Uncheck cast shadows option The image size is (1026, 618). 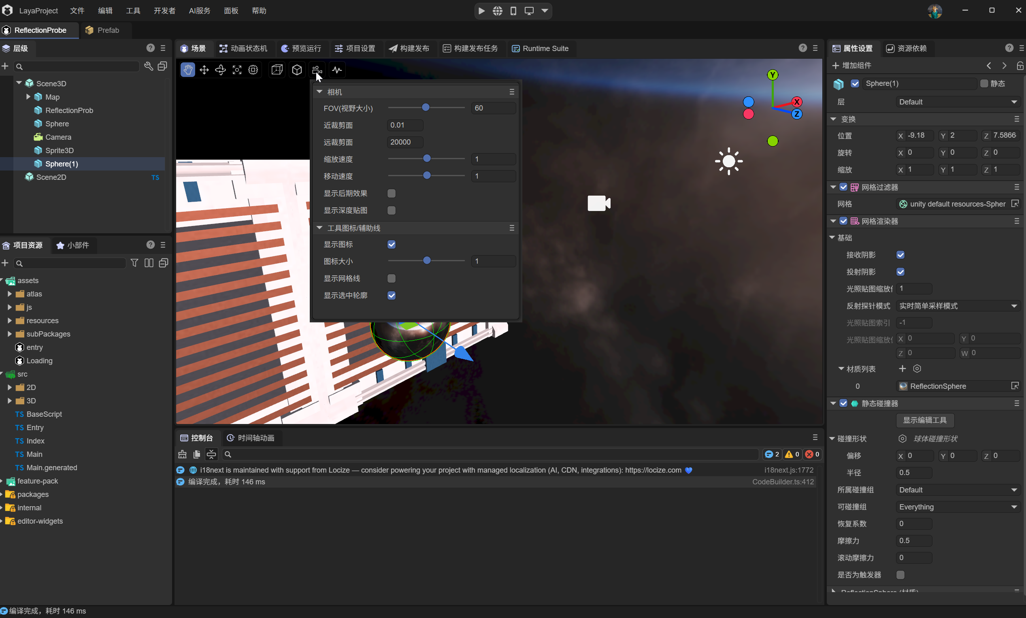[900, 272]
